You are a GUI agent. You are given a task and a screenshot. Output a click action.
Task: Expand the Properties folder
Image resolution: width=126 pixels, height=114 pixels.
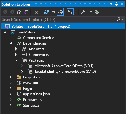coord(10,77)
